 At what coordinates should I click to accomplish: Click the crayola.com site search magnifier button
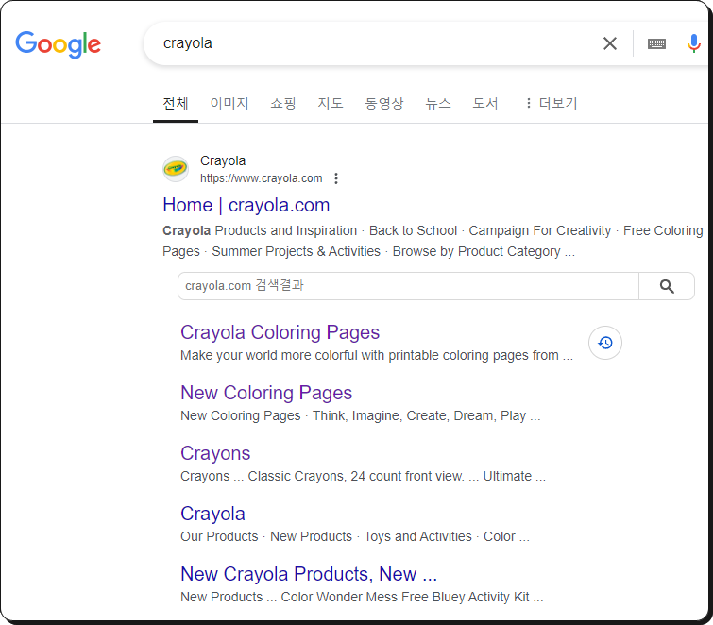click(667, 286)
